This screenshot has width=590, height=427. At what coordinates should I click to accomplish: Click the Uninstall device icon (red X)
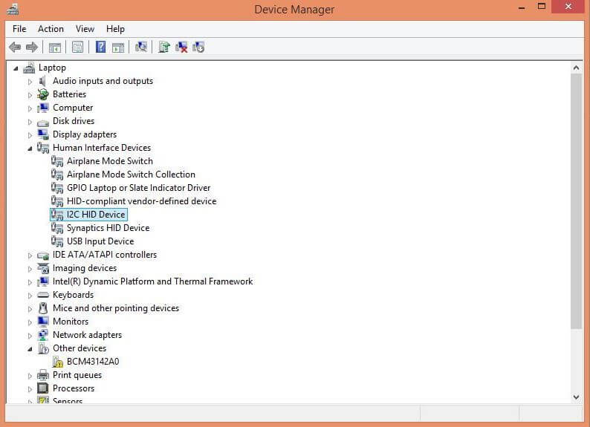(181, 47)
